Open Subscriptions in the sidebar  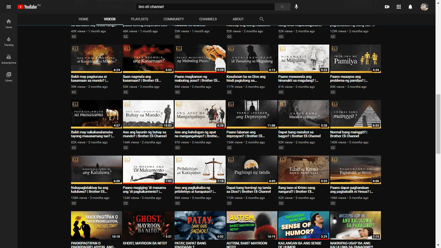[x=9, y=59]
